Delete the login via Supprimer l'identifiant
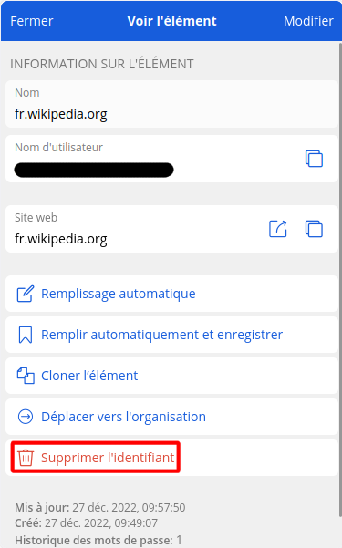Image resolution: width=342 pixels, height=548 pixels. (108, 458)
